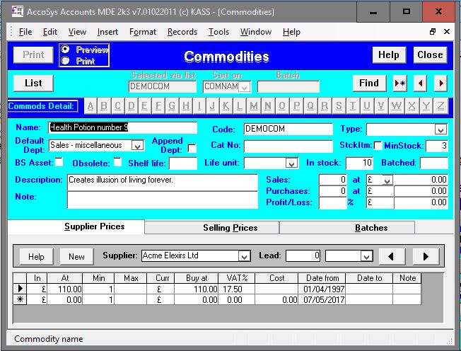Click New button in supplier panel

(76, 257)
